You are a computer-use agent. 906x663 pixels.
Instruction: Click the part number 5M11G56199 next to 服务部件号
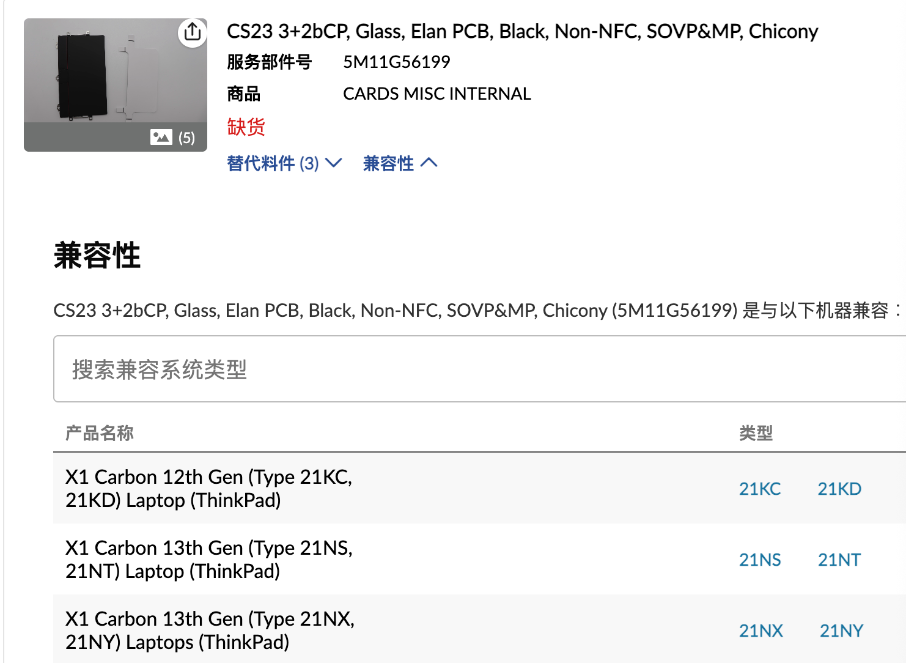pyautogui.click(x=396, y=62)
